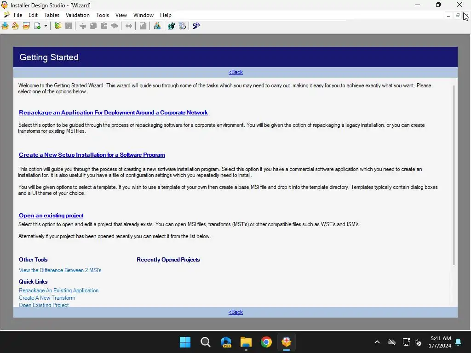Click Open Existing Project quick link
This screenshot has width=471, height=353.
[x=44, y=305]
